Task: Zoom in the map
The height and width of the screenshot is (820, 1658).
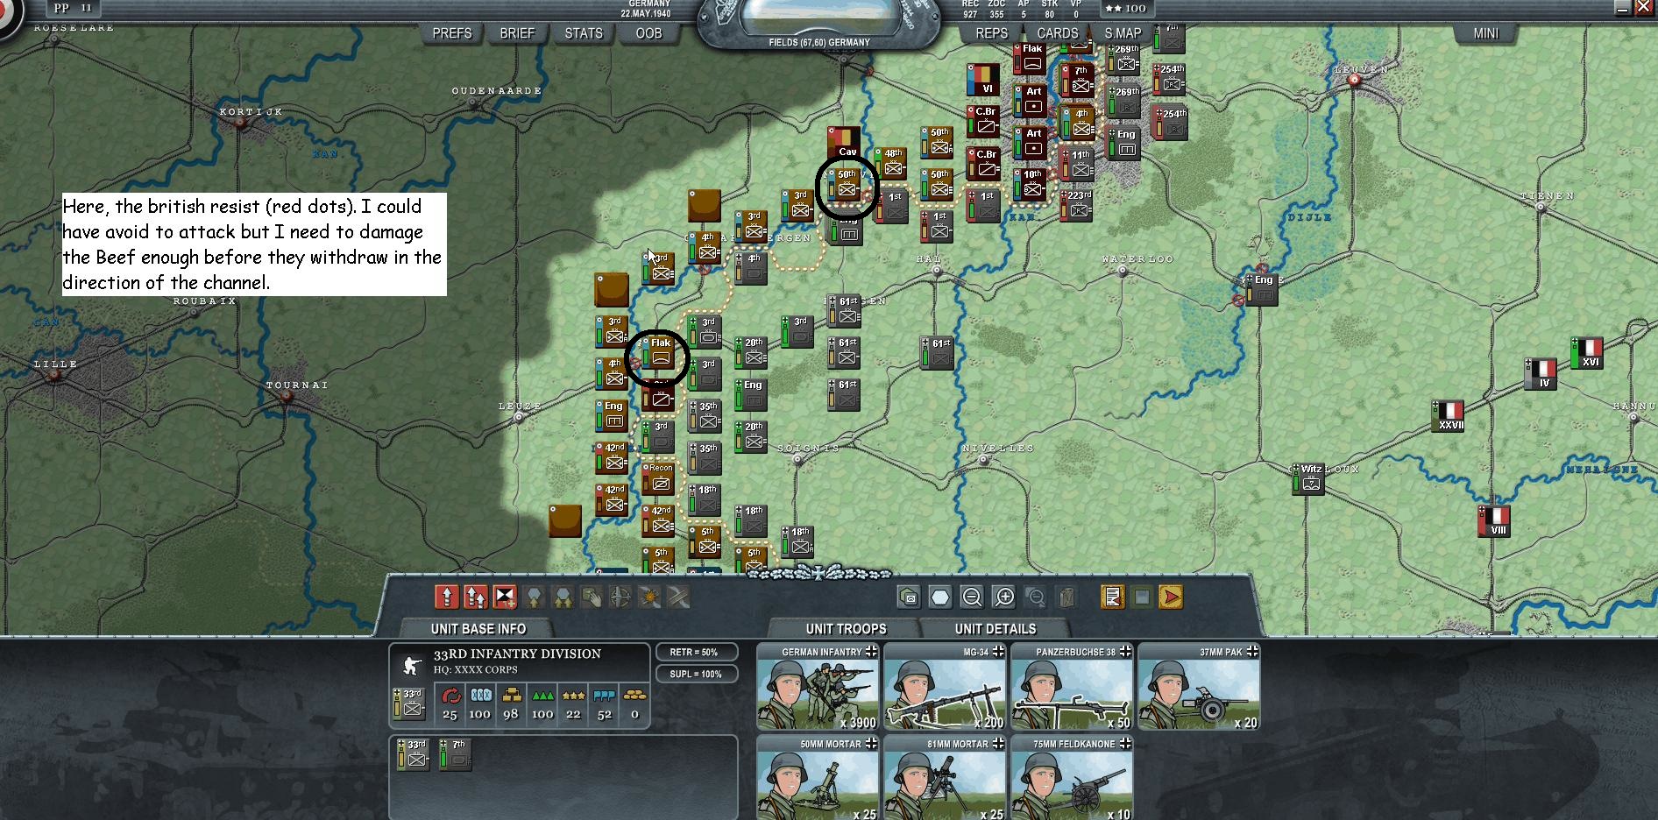Action: pos(1004,597)
